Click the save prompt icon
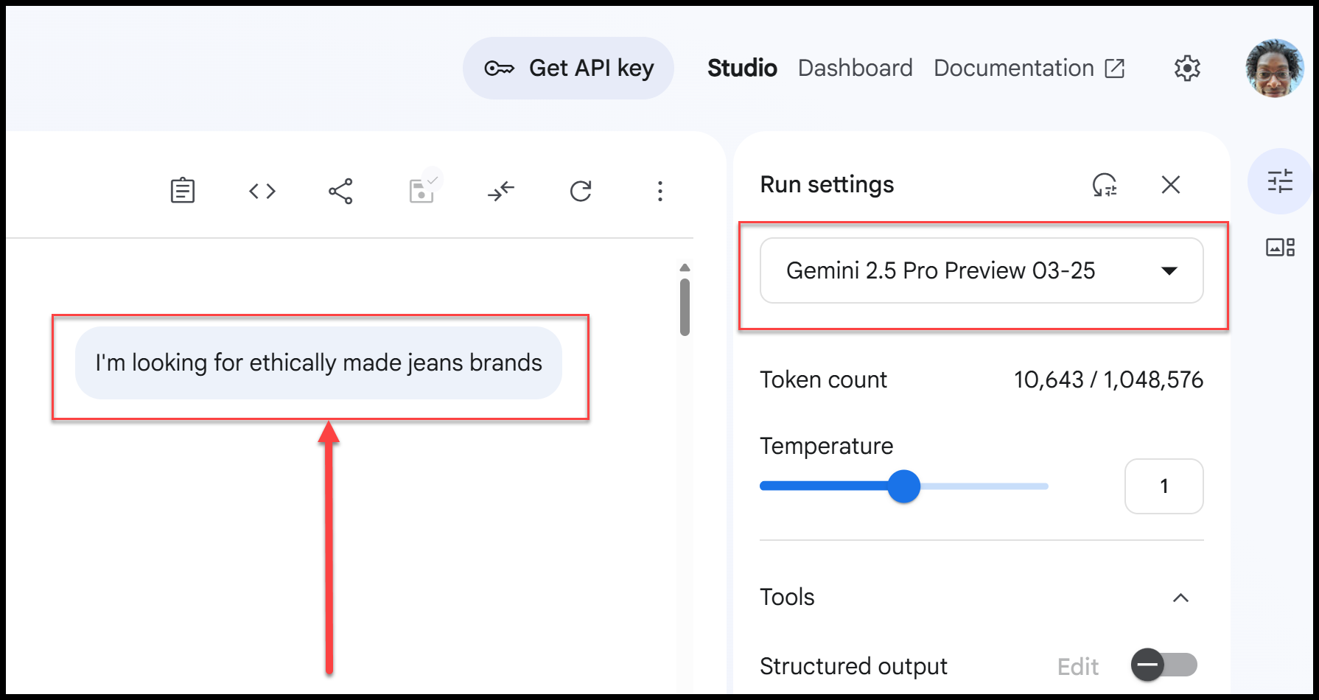Viewport: 1319px width, 700px height. click(x=421, y=191)
